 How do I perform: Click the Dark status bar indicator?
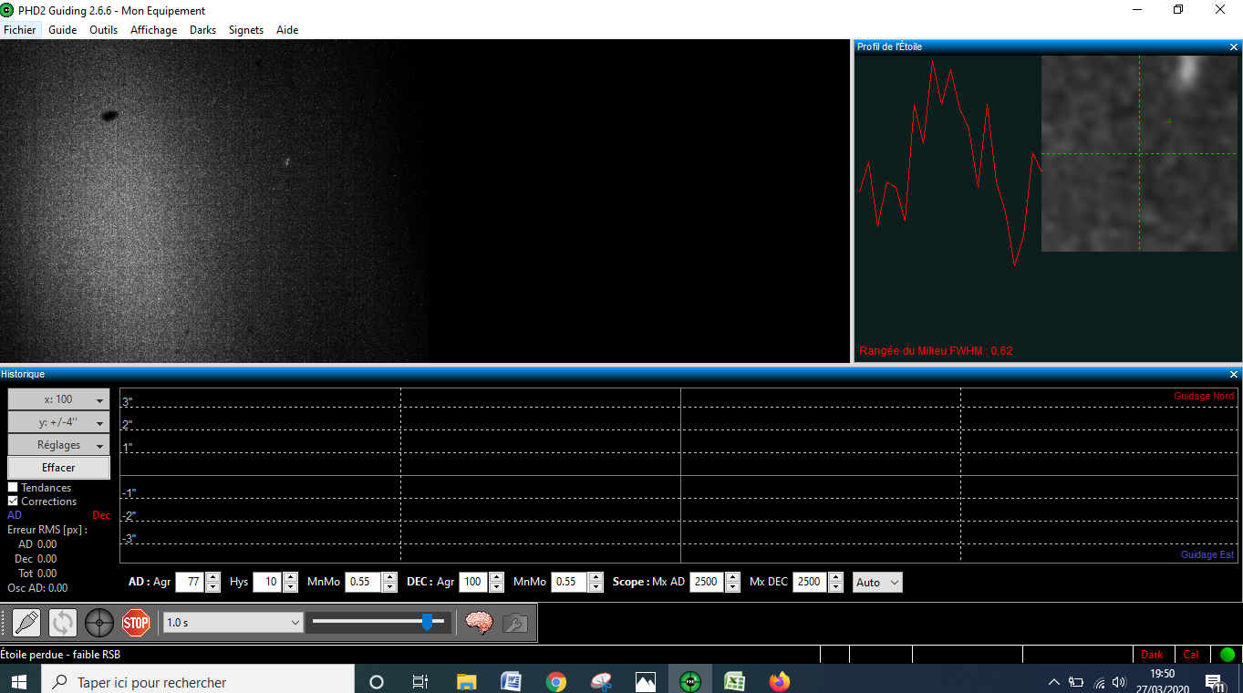point(1153,654)
